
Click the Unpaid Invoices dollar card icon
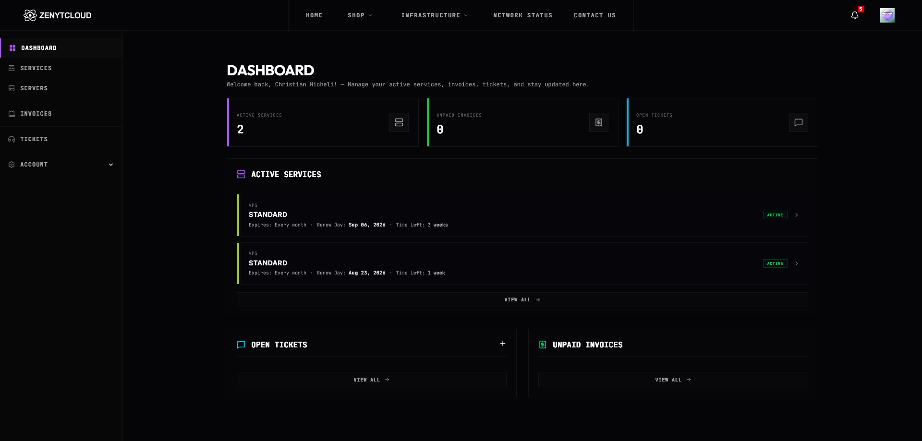click(599, 122)
